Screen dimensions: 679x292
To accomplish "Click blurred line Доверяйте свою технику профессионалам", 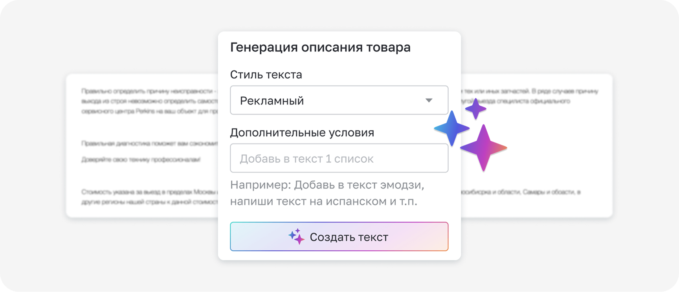I will click(x=141, y=160).
